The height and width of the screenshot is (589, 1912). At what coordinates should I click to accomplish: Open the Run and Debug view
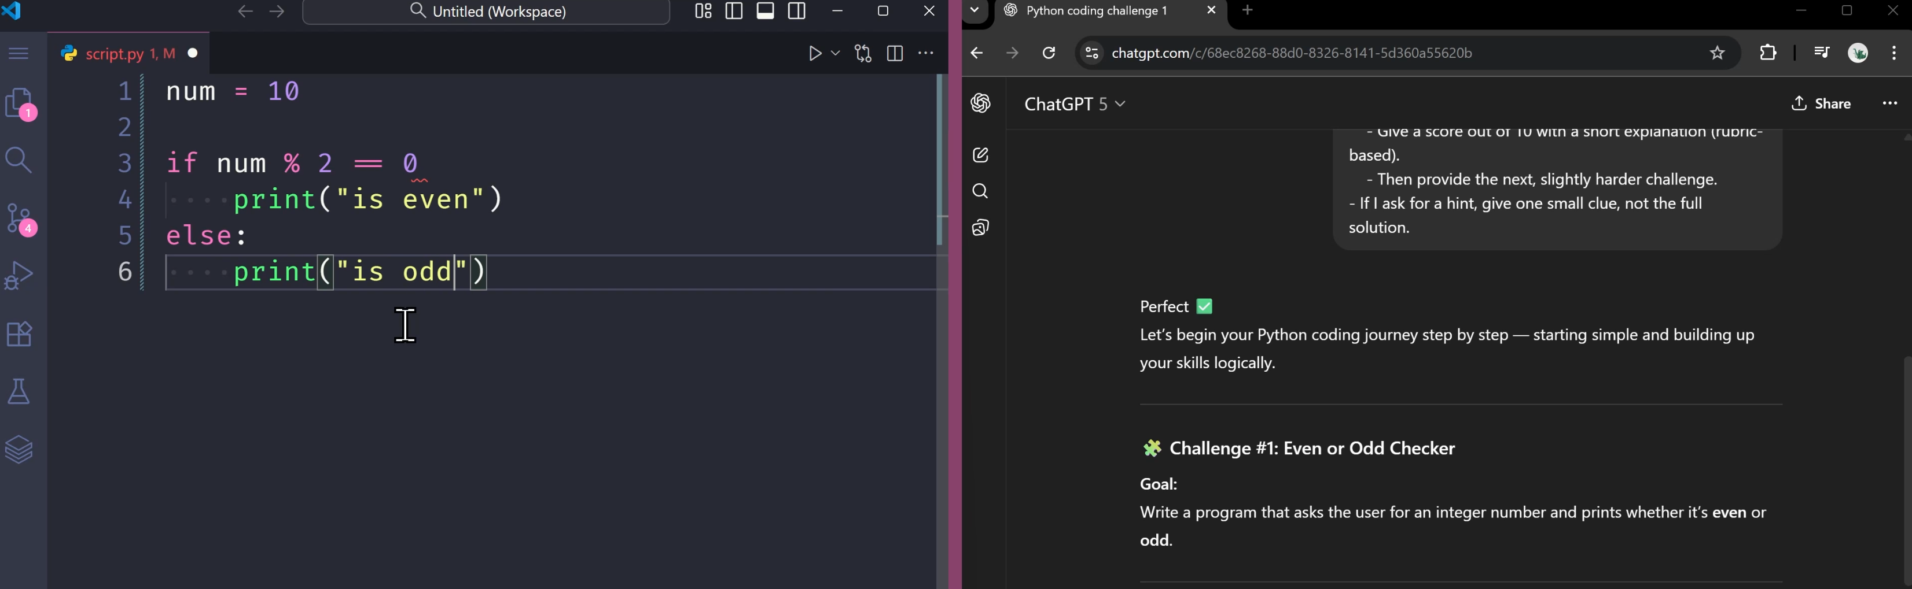tap(18, 275)
